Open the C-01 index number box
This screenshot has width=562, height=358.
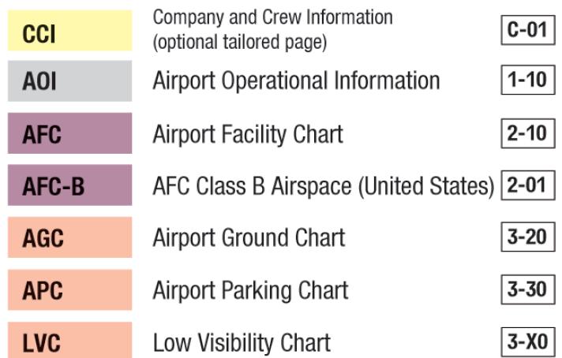tap(528, 30)
